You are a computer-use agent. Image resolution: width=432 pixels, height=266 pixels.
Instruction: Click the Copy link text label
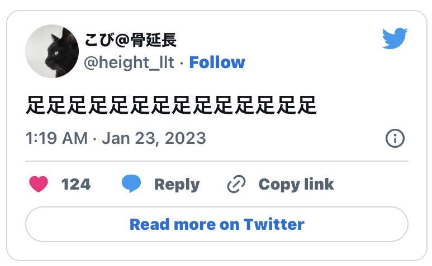pyautogui.click(x=296, y=184)
